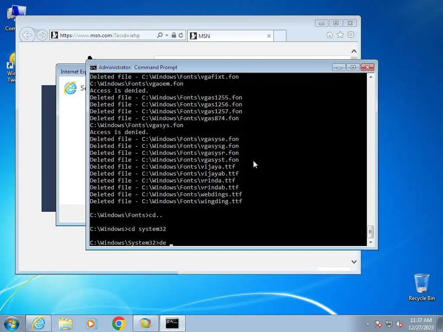
Task: Open the Windows Start menu
Action: tap(11, 323)
